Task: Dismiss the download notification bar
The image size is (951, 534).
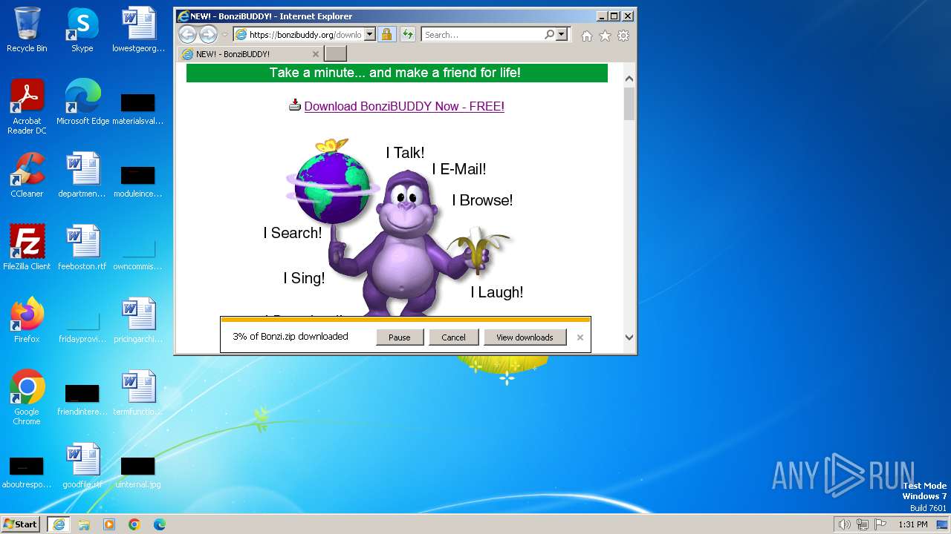Action: click(580, 337)
